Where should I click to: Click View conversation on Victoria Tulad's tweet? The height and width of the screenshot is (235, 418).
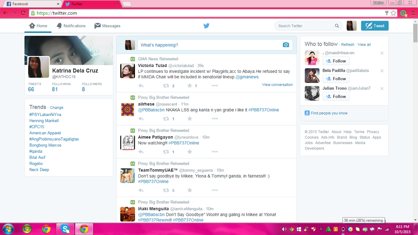coord(277,85)
